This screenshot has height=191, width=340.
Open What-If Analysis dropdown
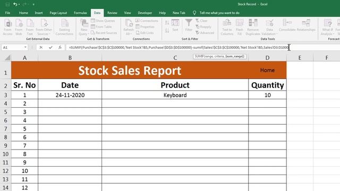pos(327,27)
